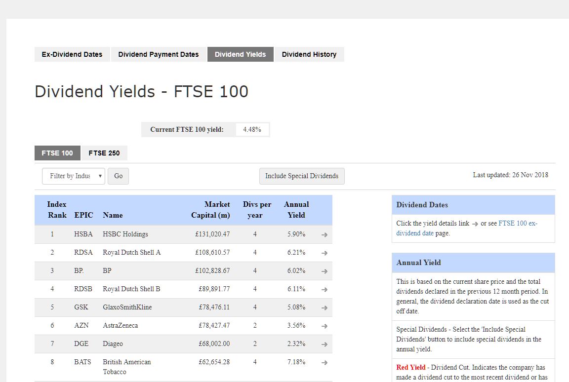Click the EPIC column header
569x382 pixels.
tap(84, 215)
